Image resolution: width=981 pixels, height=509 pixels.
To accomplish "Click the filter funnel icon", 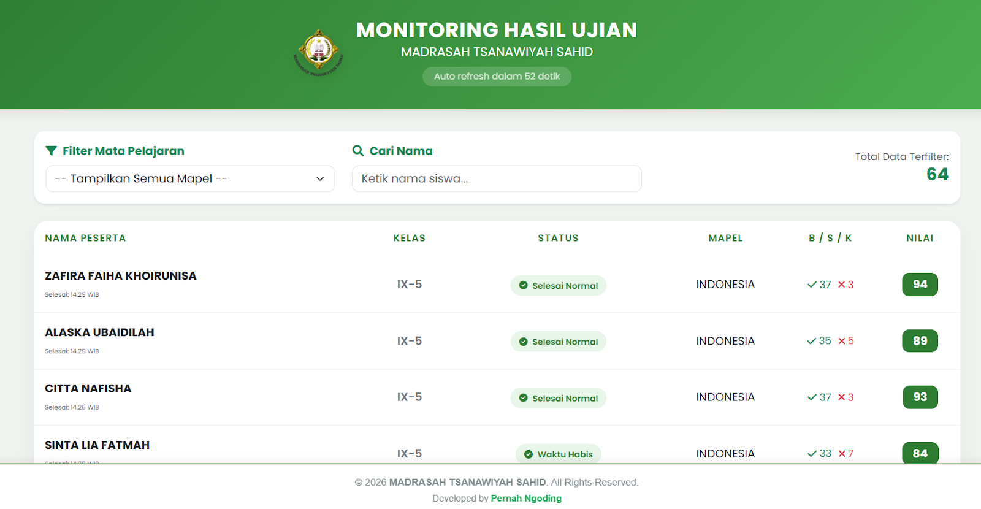I will click(x=52, y=151).
